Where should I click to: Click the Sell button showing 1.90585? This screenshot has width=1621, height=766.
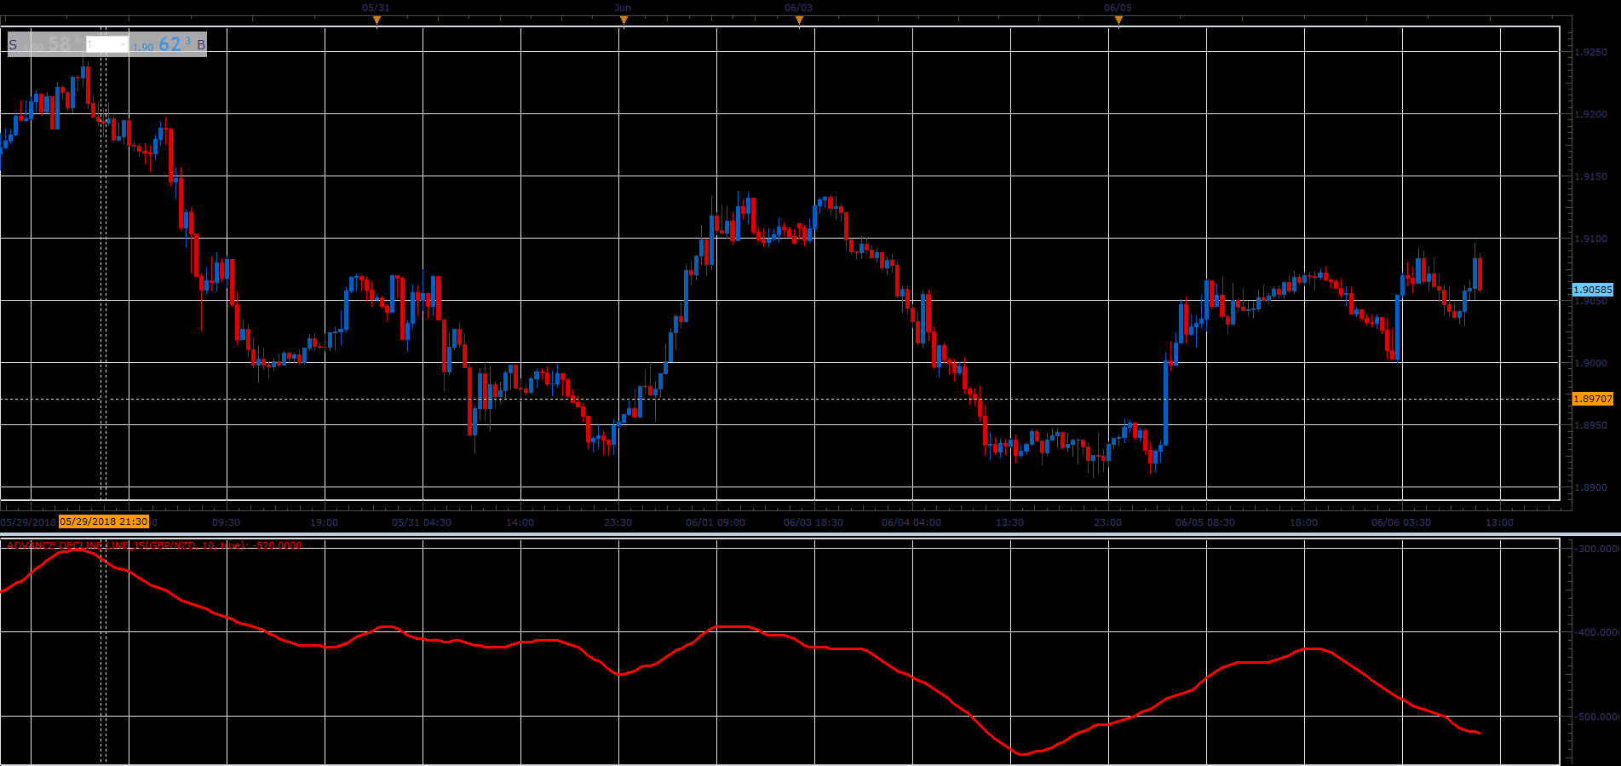click(46, 44)
